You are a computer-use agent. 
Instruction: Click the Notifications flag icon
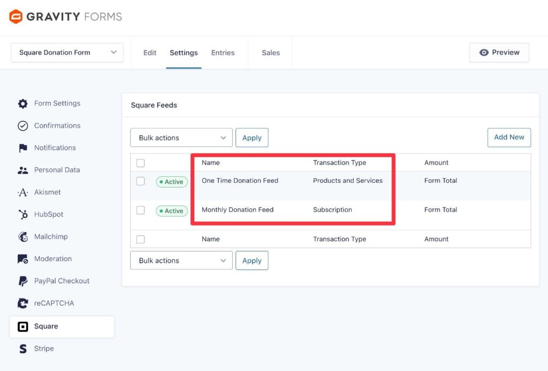tap(23, 148)
